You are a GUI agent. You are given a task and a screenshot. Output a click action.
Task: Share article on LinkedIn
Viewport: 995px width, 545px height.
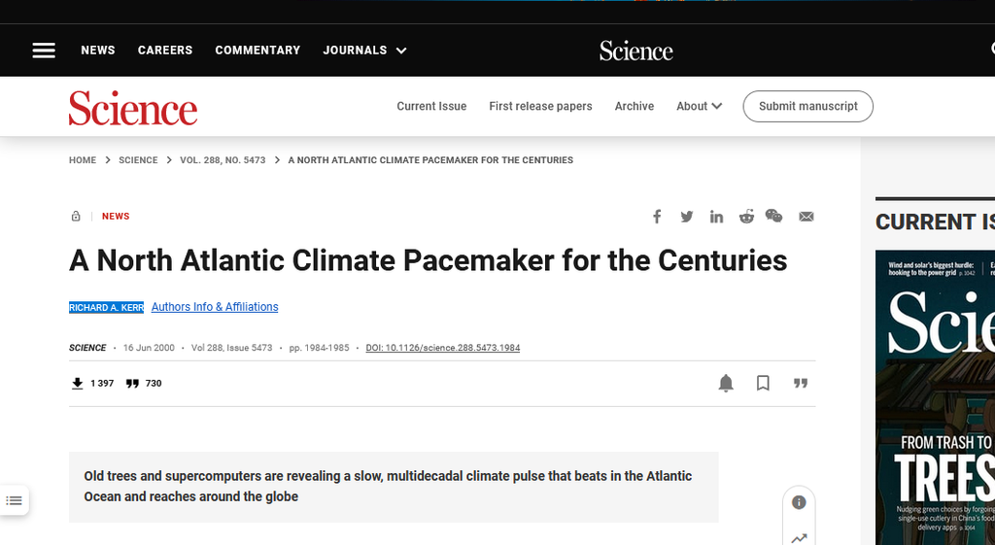pyautogui.click(x=716, y=217)
